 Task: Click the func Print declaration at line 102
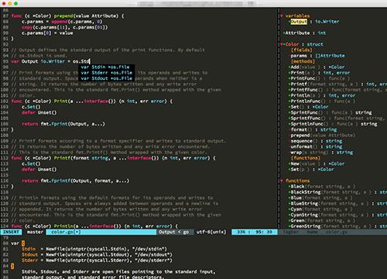(92, 102)
